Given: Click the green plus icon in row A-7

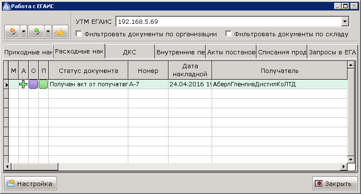Looking at the screenshot, I should [x=23, y=84].
